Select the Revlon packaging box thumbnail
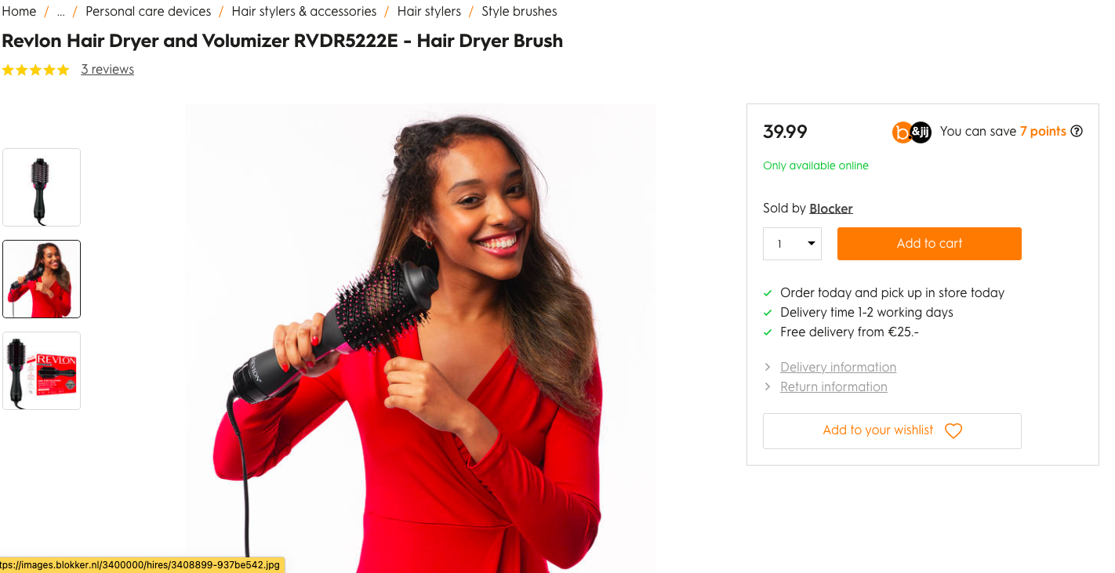 point(42,371)
